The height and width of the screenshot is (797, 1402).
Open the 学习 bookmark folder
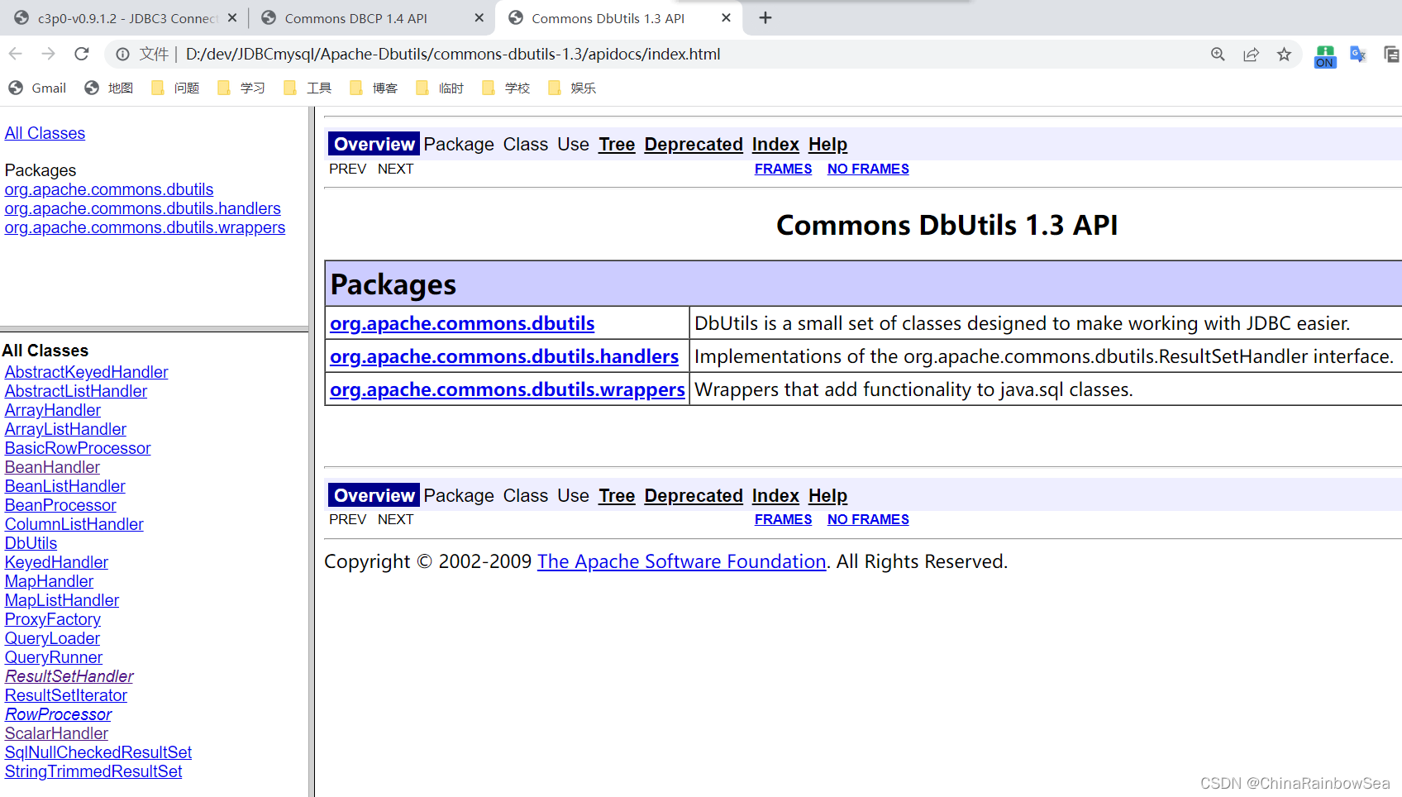pyautogui.click(x=241, y=88)
